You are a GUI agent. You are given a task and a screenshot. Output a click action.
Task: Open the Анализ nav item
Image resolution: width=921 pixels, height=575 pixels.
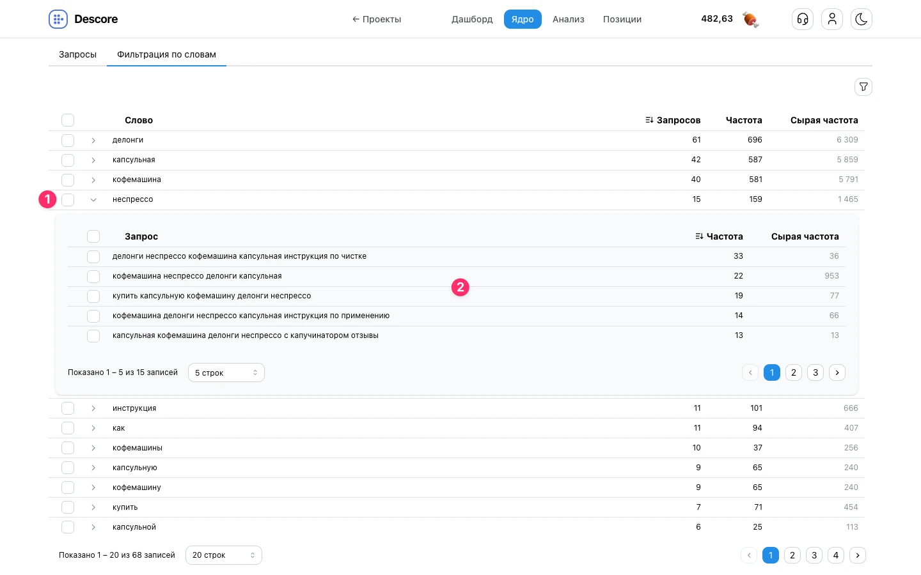point(569,19)
